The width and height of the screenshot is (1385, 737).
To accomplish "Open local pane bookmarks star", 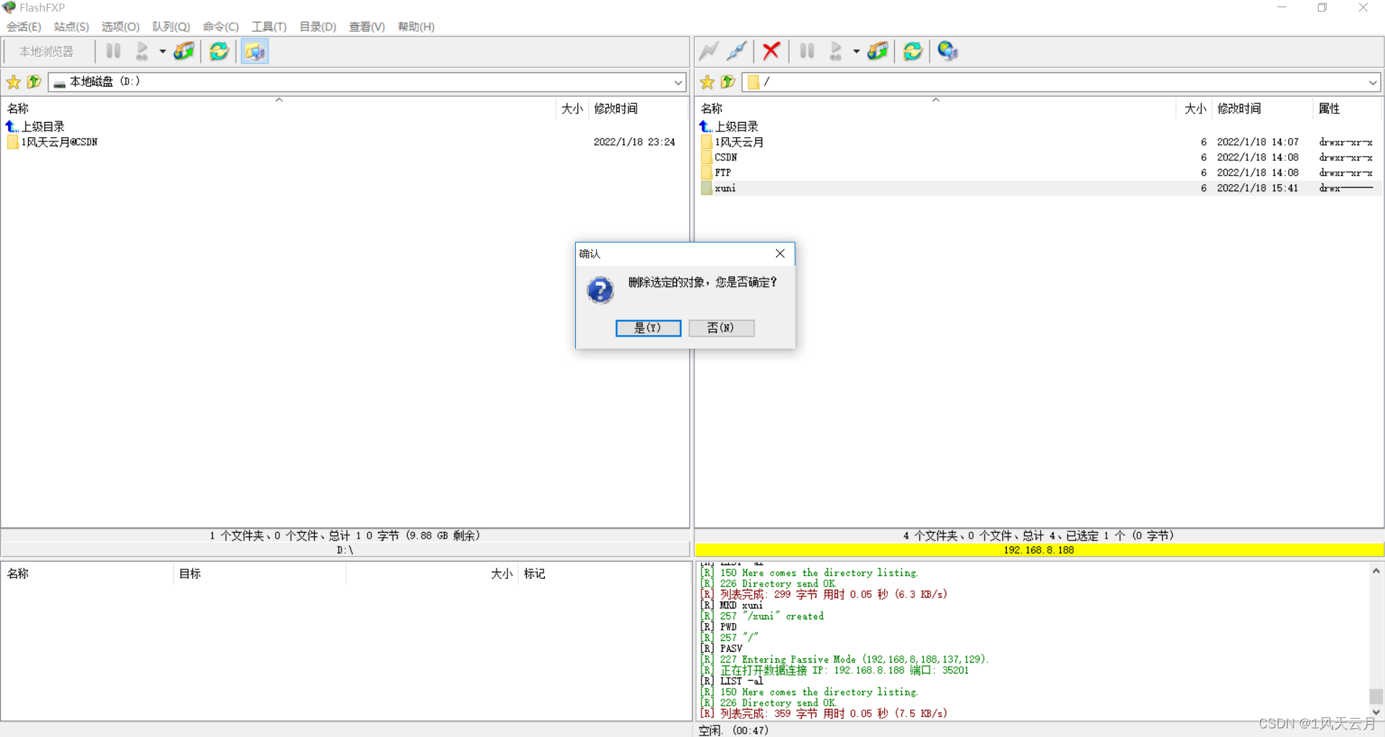I will click(x=13, y=82).
